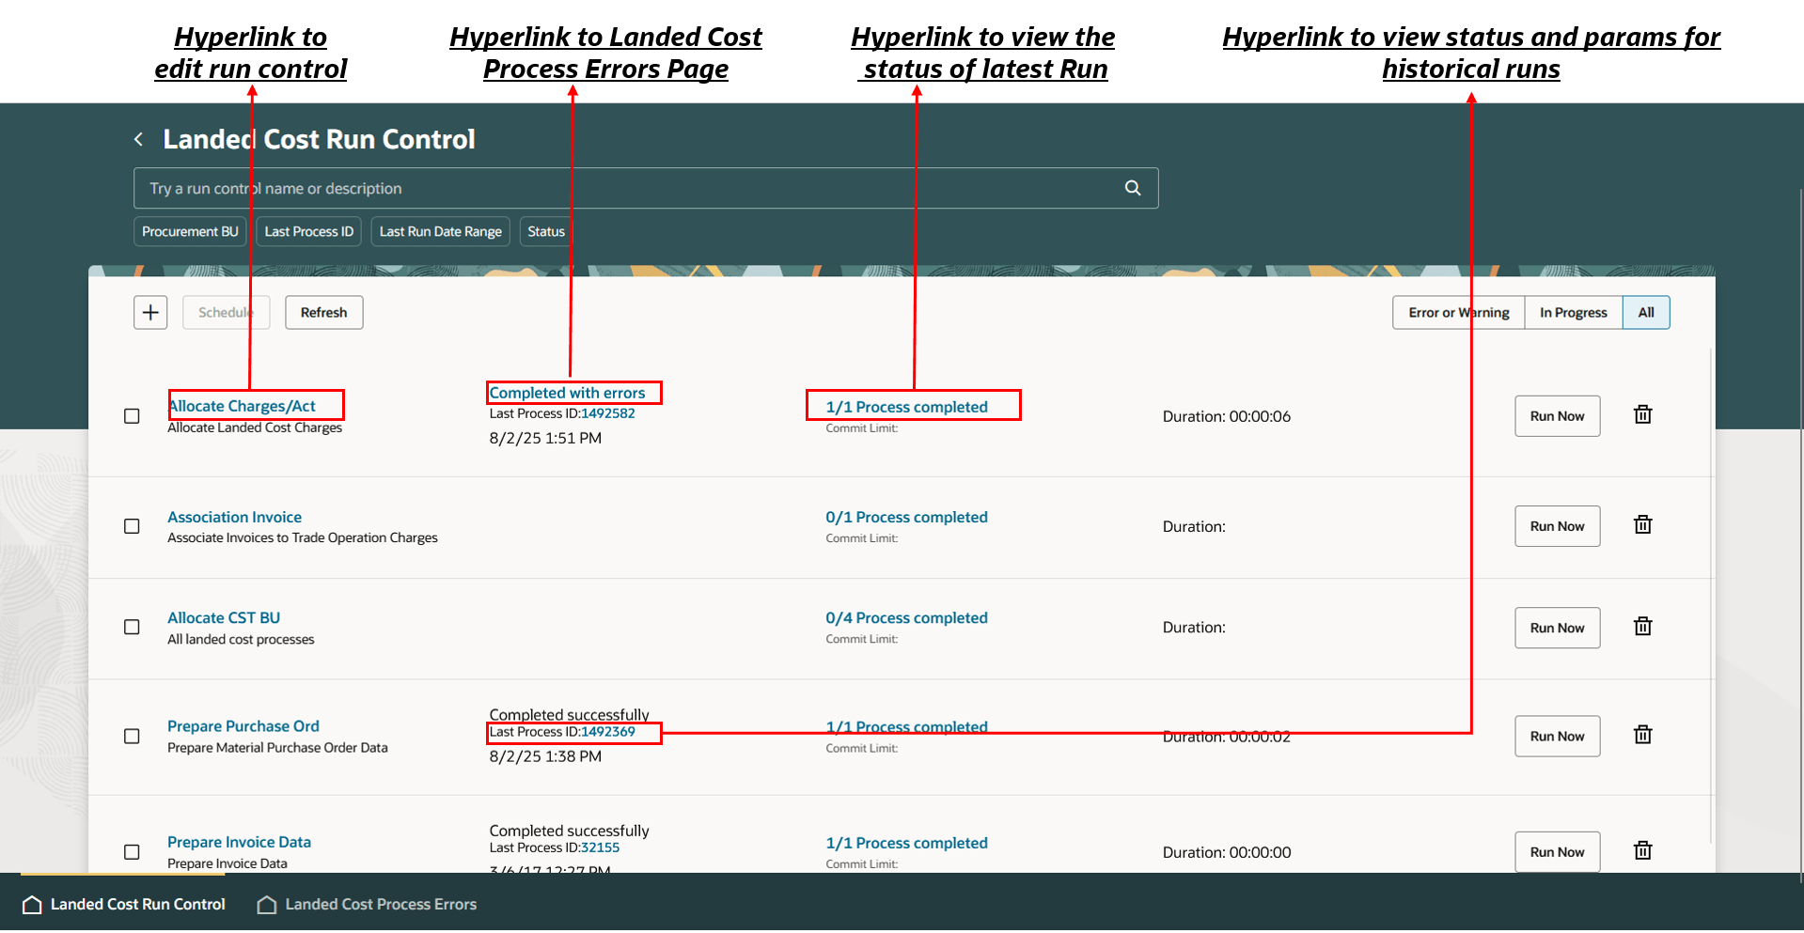Go back using the arrow beside Landed Cost Run Control
1804x933 pixels.
[139, 139]
